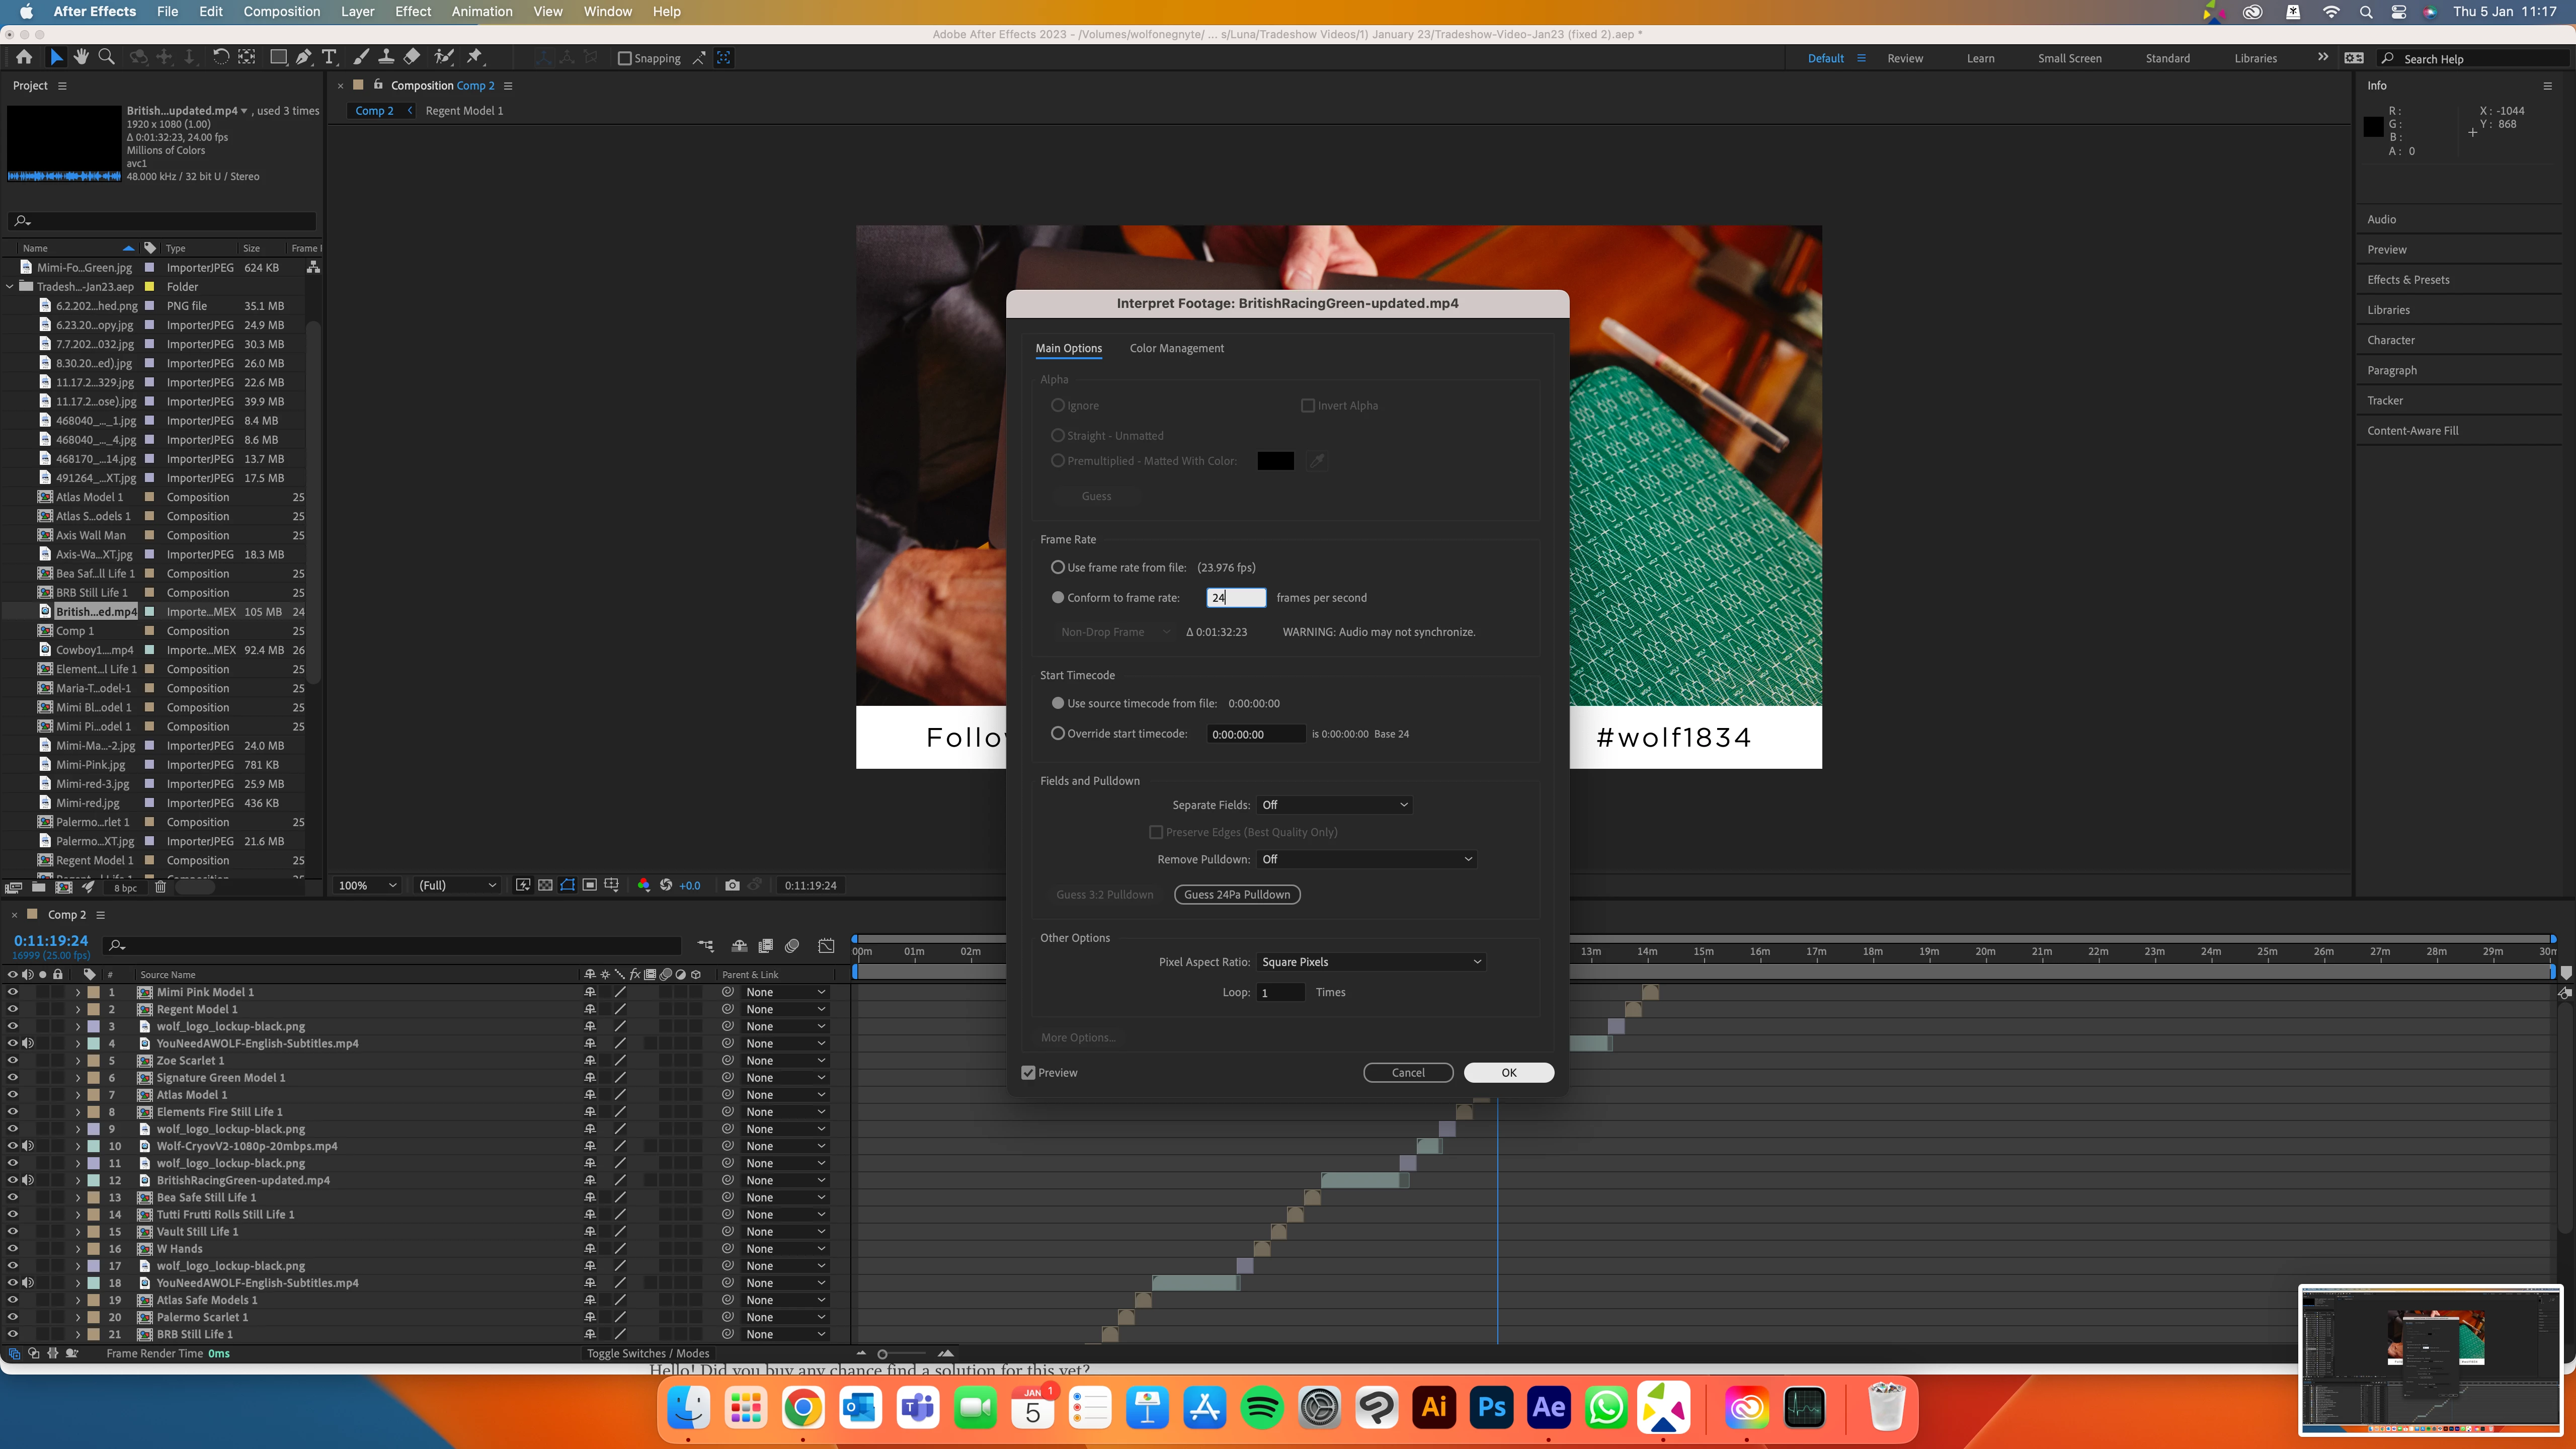2576x1449 pixels.
Task: Select the Zoom tool in toolbar
Action: point(106,57)
